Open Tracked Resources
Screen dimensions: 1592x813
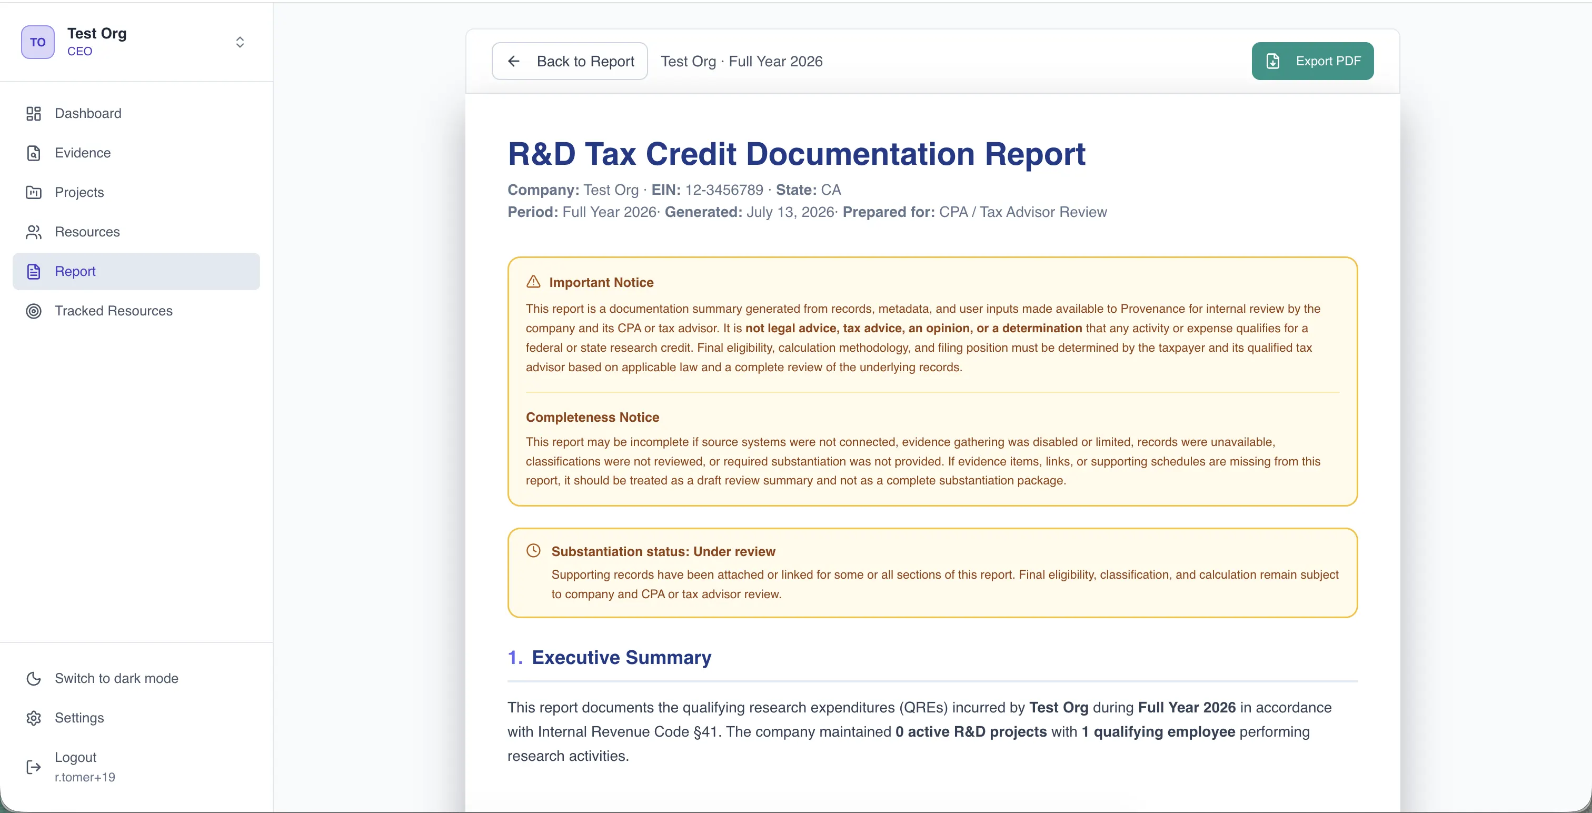tap(136, 312)
